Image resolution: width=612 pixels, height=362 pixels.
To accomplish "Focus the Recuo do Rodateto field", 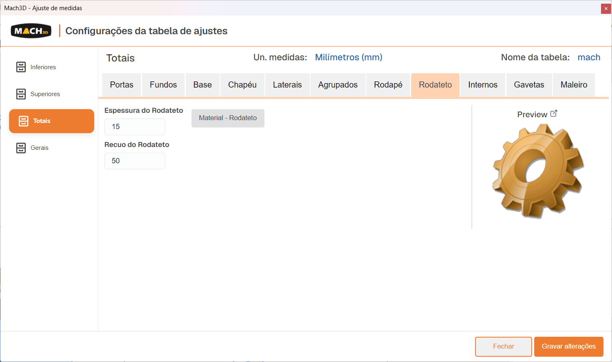I will [135, 161].
